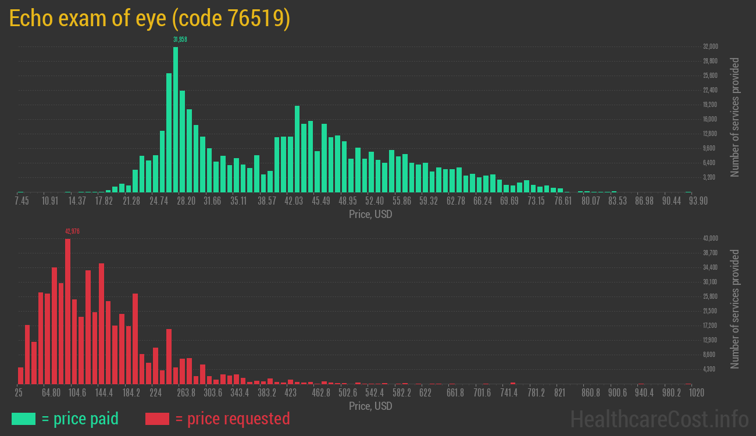
Task: Select the tallest green bar in the upper chart
Action: [176, 119]
